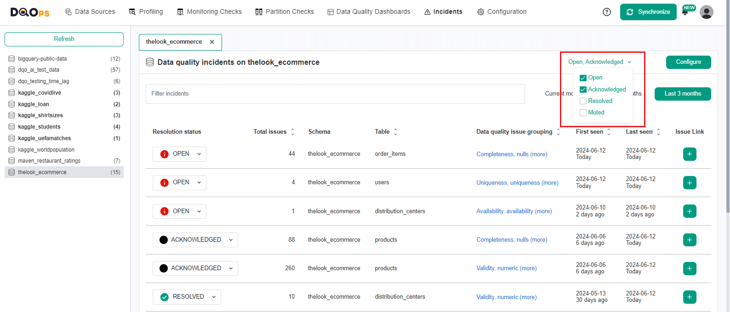Change ACKNOWLEDGED status of products Completeness incident
Image resolution: width=730 pixels, height=312 pixels.
(195, 240)
